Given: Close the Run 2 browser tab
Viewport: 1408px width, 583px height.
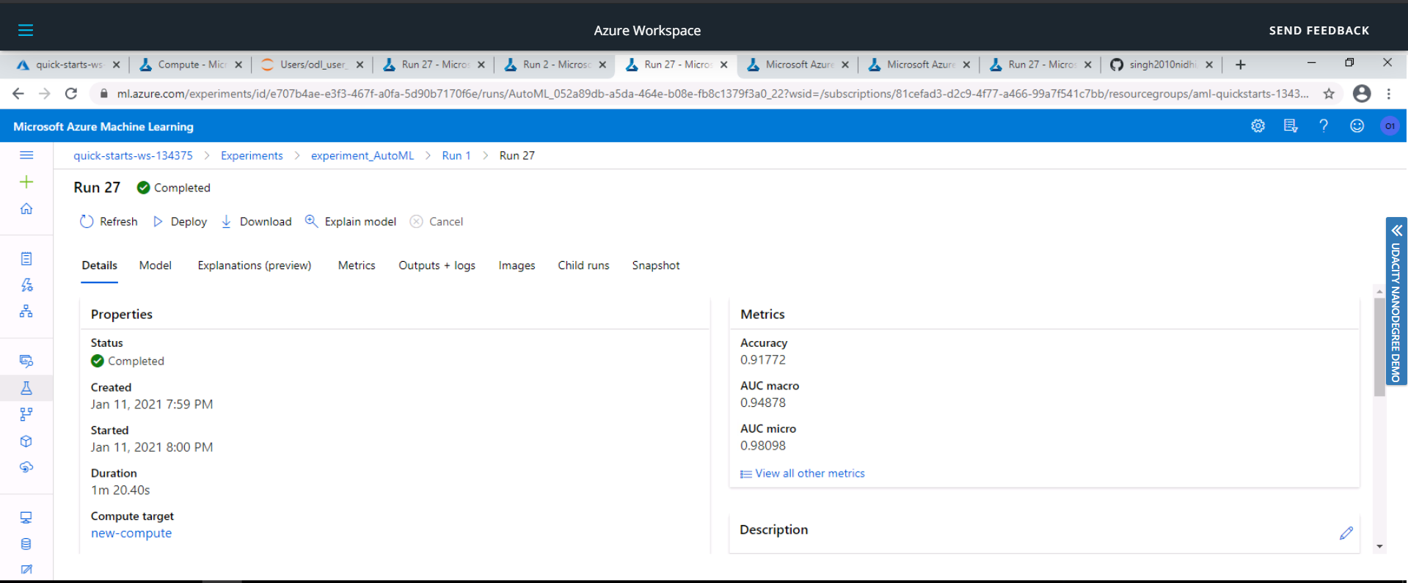Looking at the screenshot, I should [602, 65].
